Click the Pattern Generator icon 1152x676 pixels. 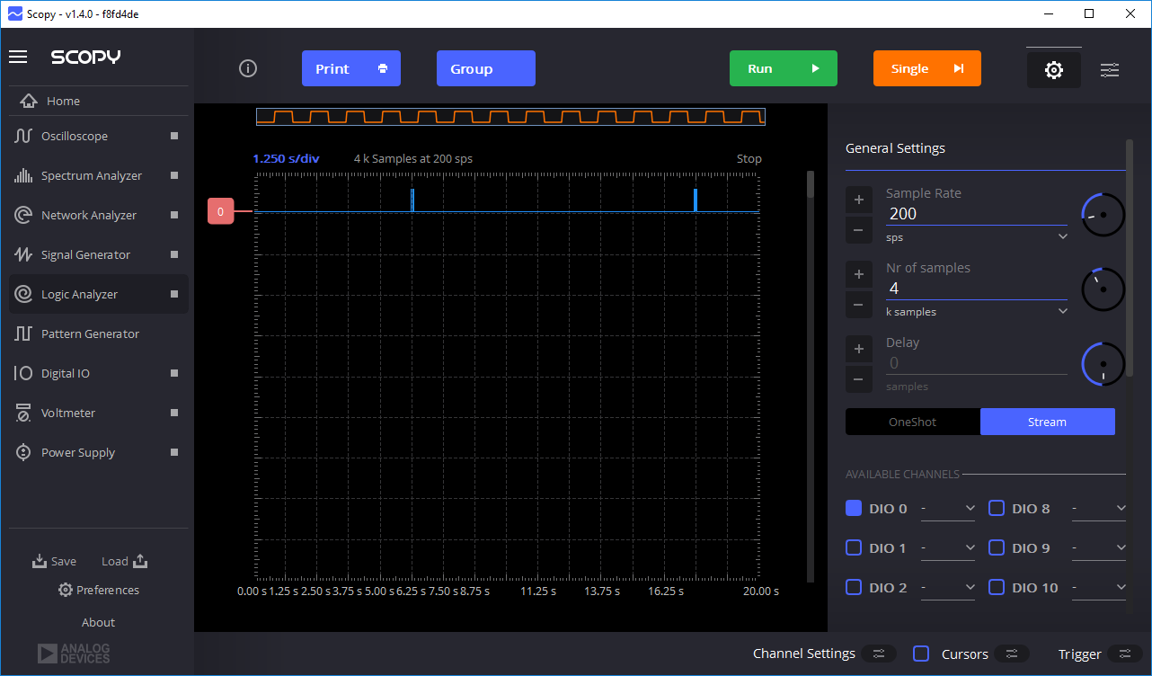click(23, 334)
